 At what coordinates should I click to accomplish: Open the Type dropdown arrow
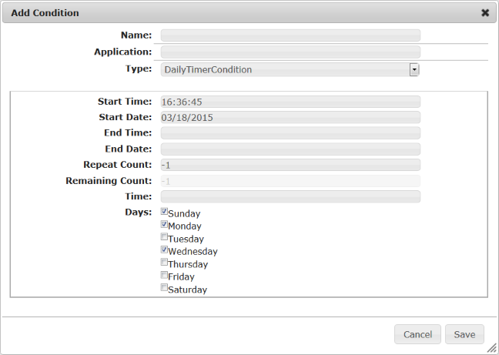click(x=414, y=69)
